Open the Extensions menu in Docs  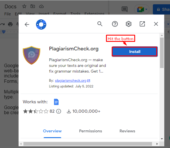94,13
